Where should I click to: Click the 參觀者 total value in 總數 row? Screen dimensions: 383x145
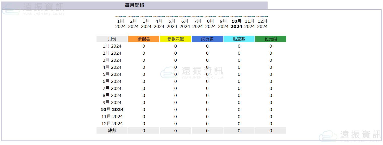pyautogui.click(x=144, y=131)
